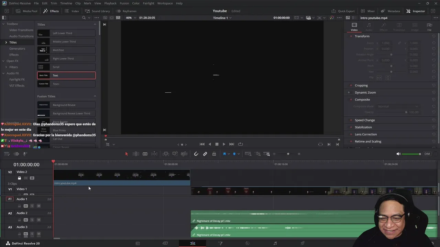
Task: Stop playback in the viewer
Action: [217, 144]
